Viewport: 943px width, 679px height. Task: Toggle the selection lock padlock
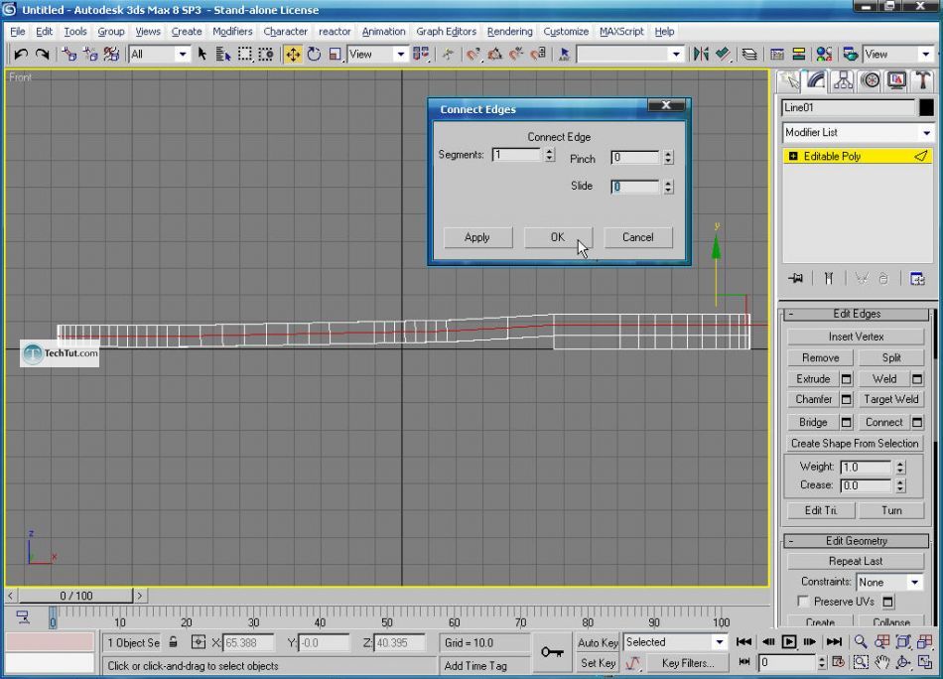[174, 643]
